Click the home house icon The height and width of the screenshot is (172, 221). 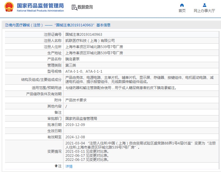(182, 5)
